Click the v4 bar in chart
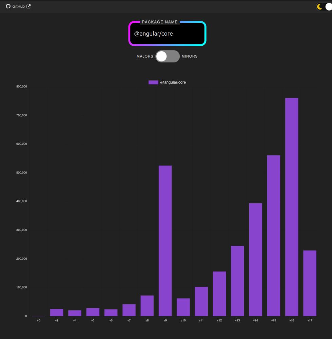332x339 pixels. [75, 313]
